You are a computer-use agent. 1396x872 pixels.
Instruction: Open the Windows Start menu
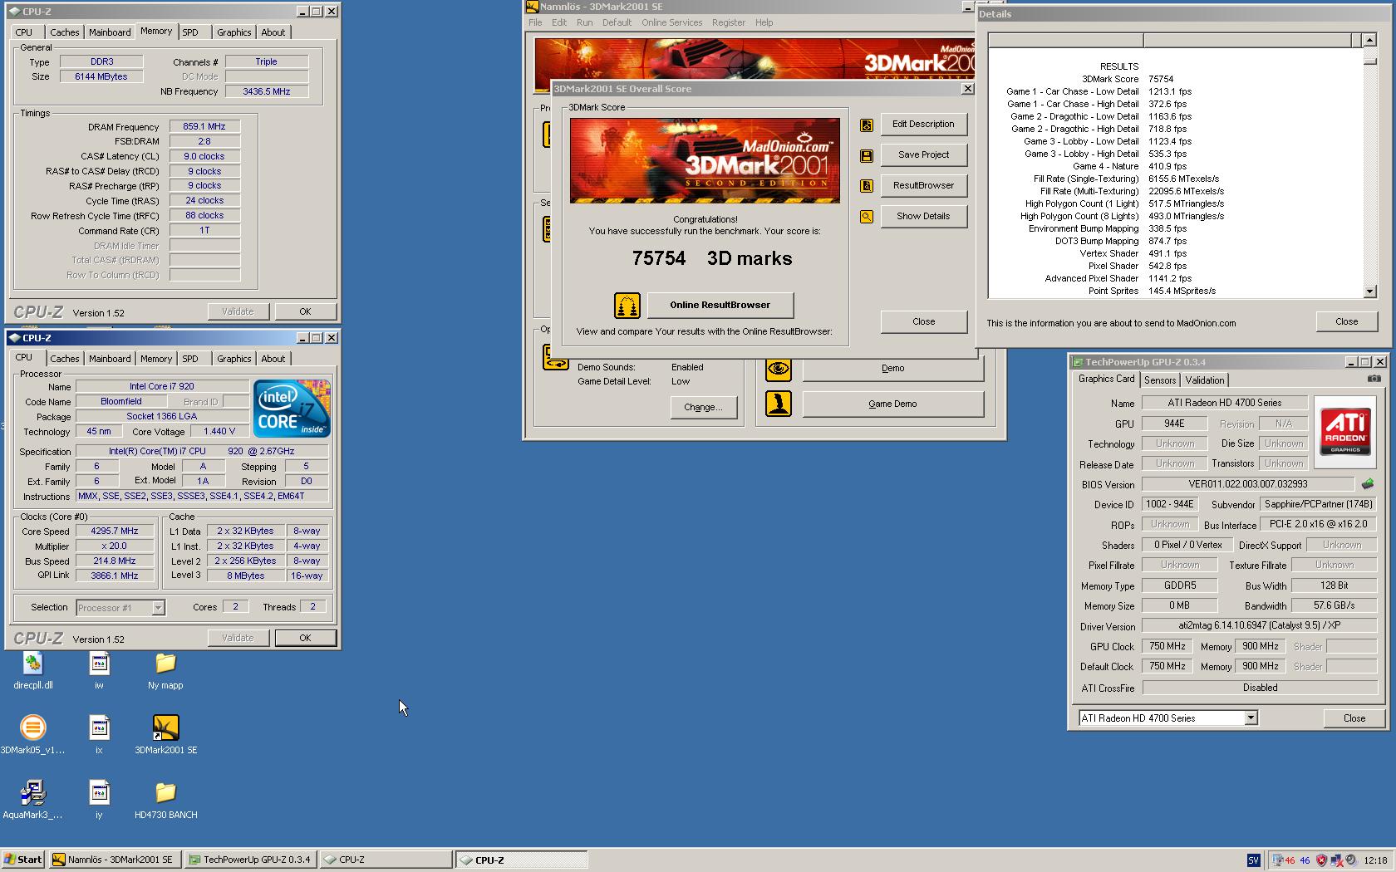tap(22, 860)
